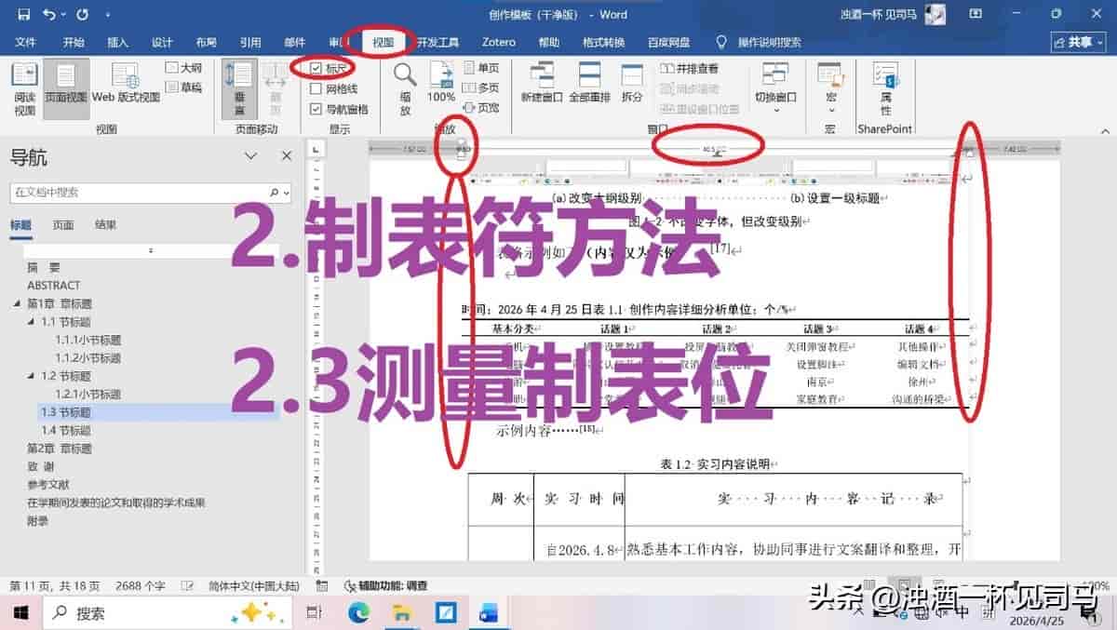Click 大纲 outline view
Screen dimensions: 1117x630
click(184, 68)
